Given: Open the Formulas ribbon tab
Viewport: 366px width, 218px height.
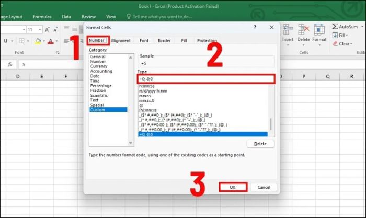Looking at the screenshot, I should pos(42,17).
